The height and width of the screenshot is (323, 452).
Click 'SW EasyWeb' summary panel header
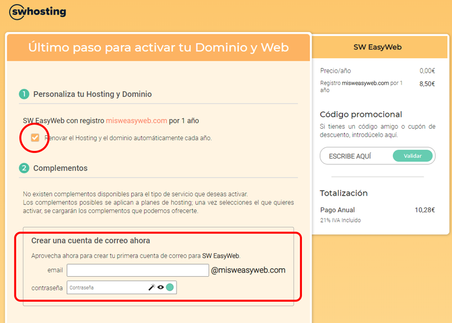point(377,47)
